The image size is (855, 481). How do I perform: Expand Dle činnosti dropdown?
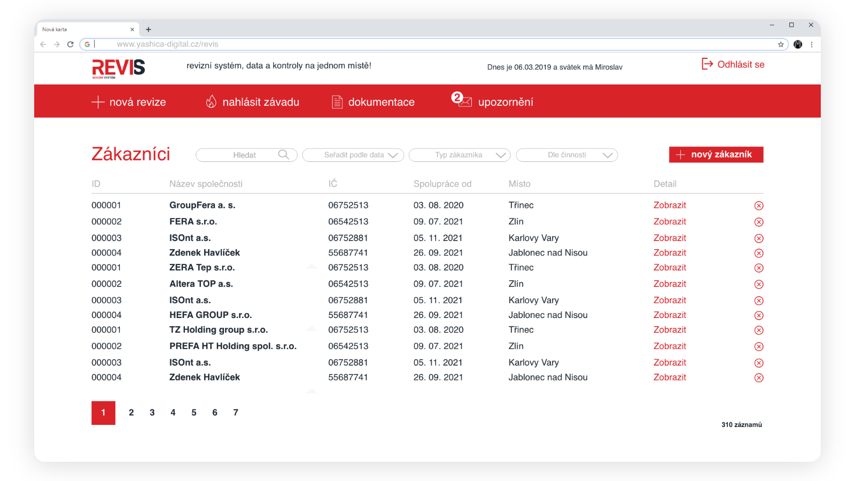[x=567, y=155]
